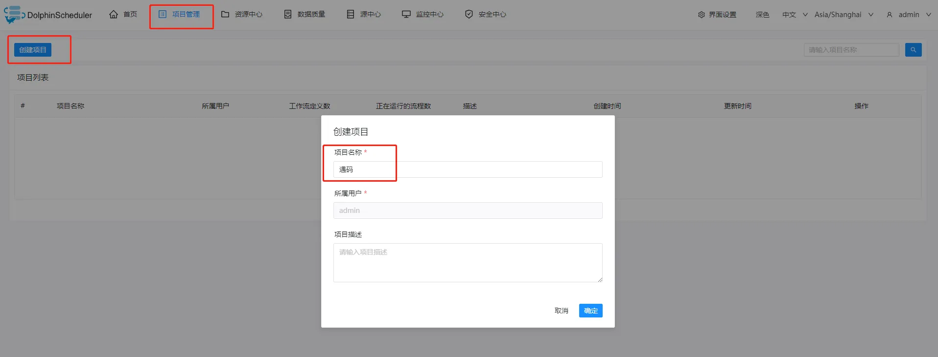This screenshot has width=938, height=357.
Task: Click the 界面设置 gear icon
Action: point(702,15)
